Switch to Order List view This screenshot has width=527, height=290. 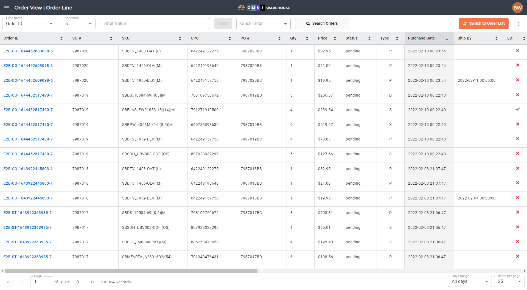click(484, 24)
